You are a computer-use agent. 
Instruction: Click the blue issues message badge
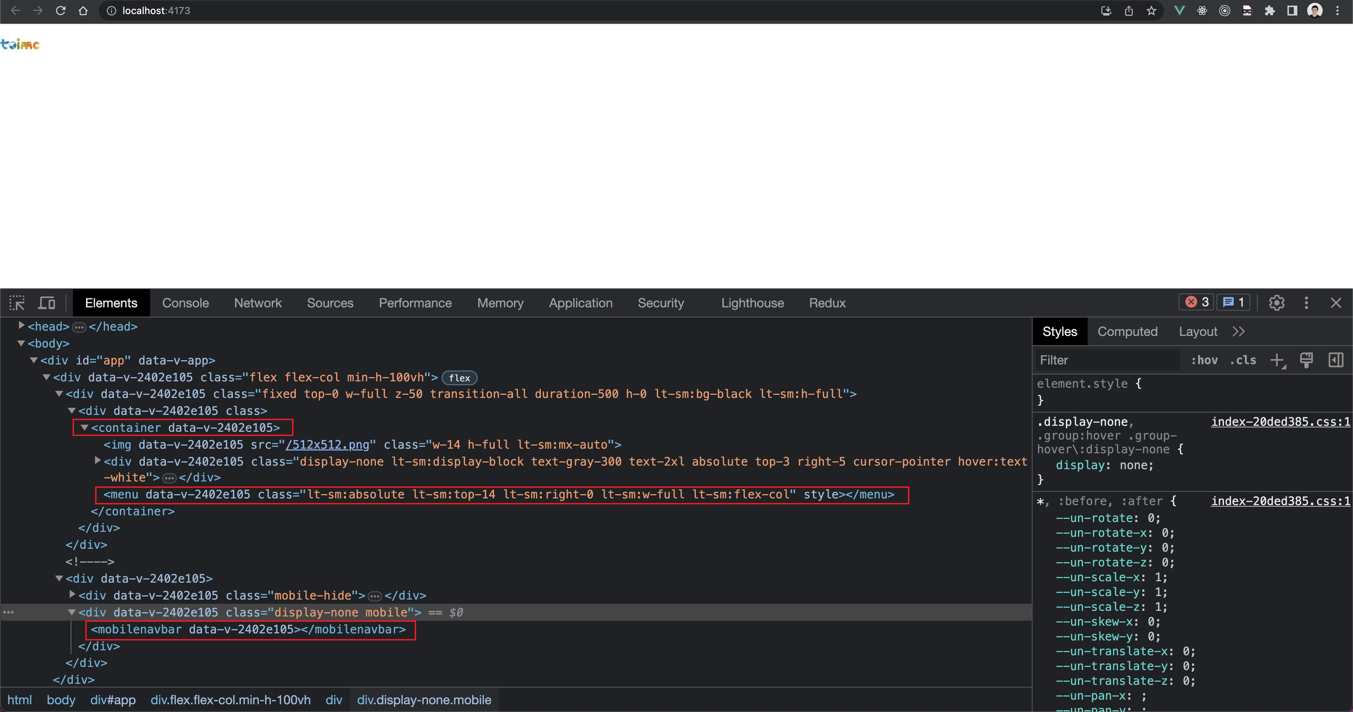tap(1233, 302)
